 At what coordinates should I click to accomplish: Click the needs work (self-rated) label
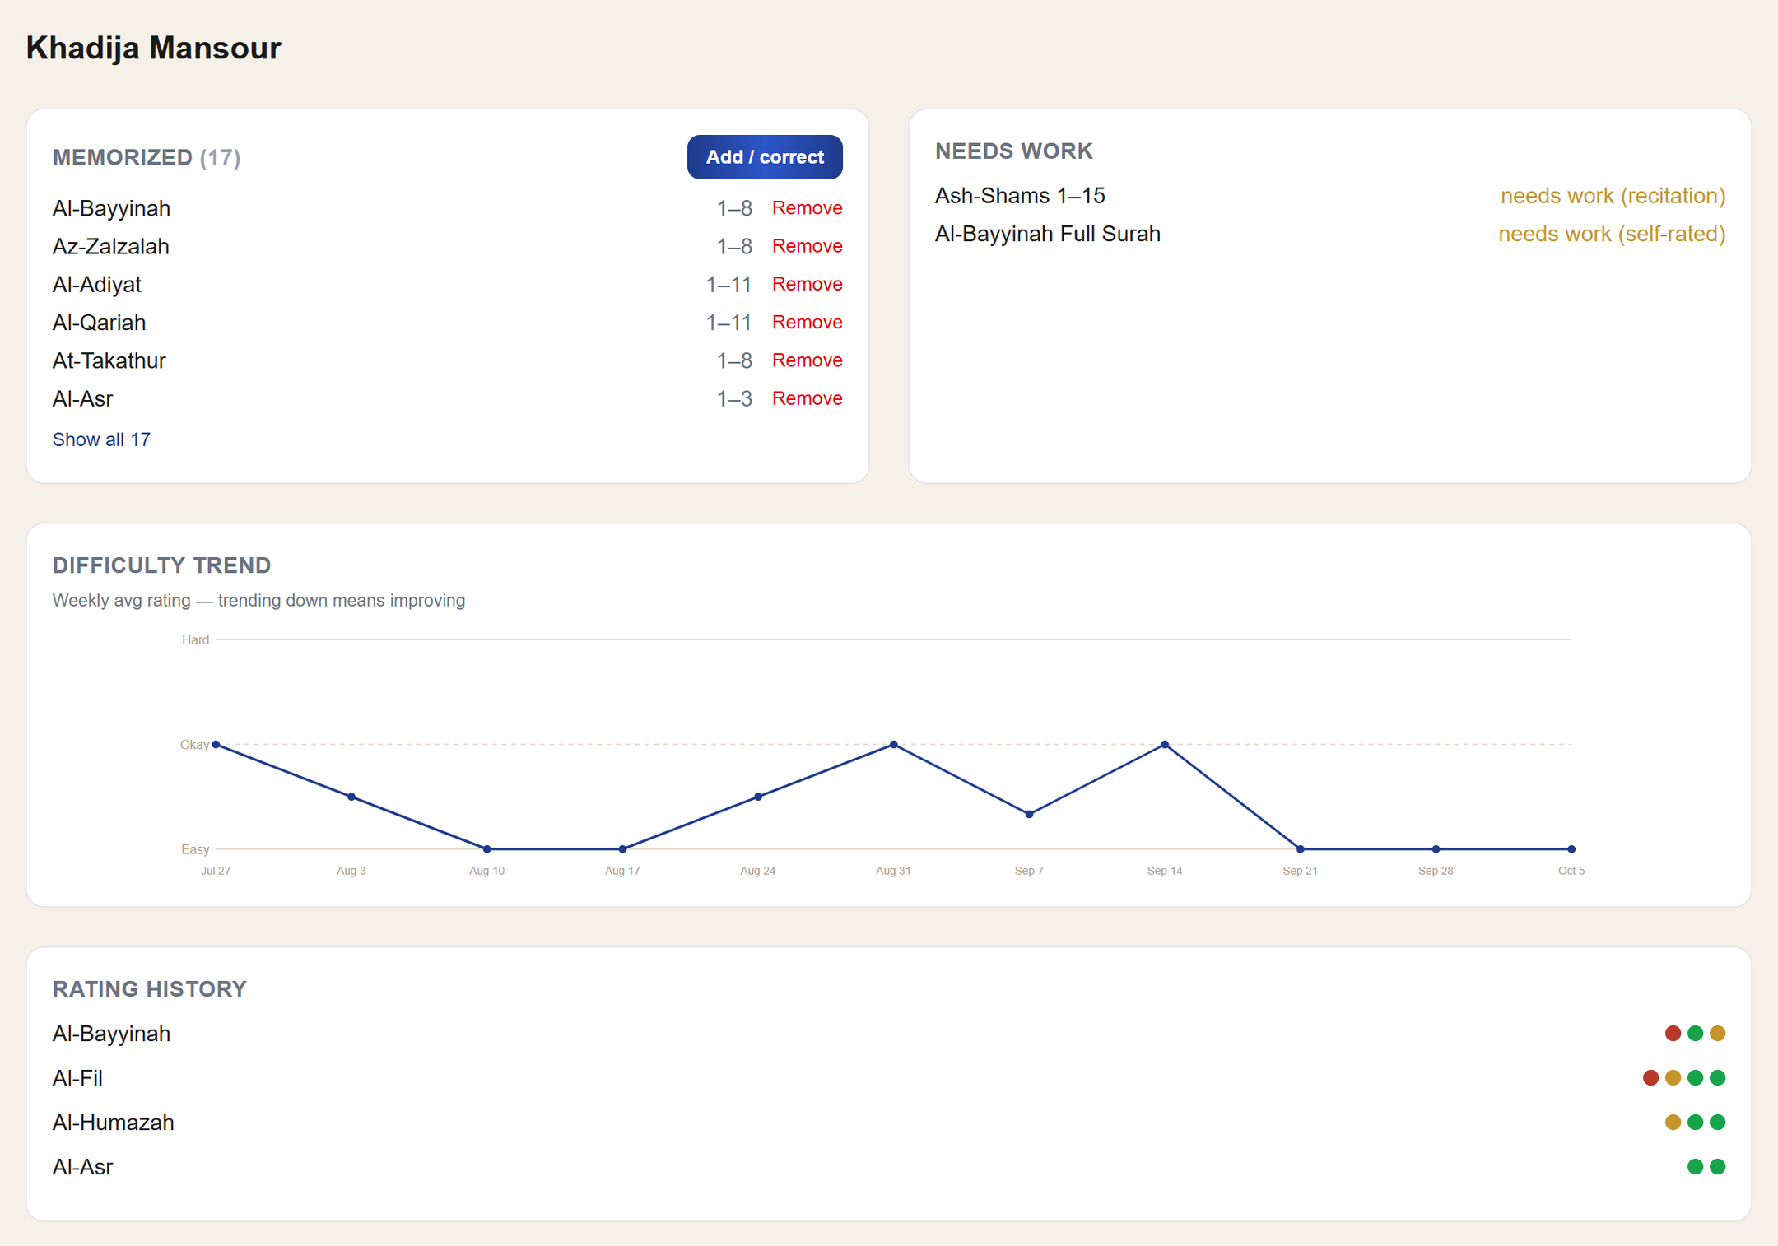(x=1612, y=234)
